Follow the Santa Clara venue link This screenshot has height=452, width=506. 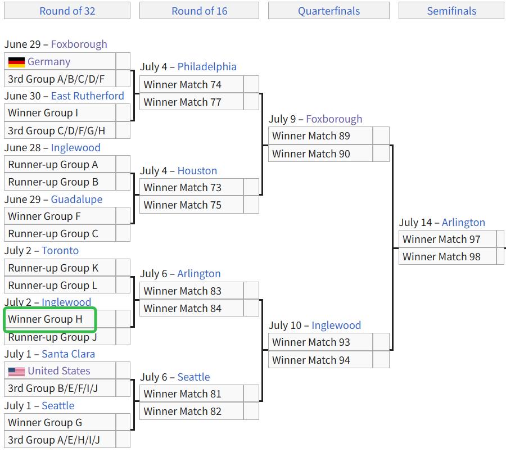[68, 354]
